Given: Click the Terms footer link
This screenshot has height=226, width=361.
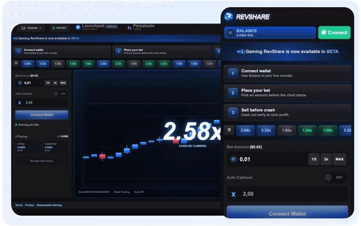Looking at the screenshot, I should 19,205.
